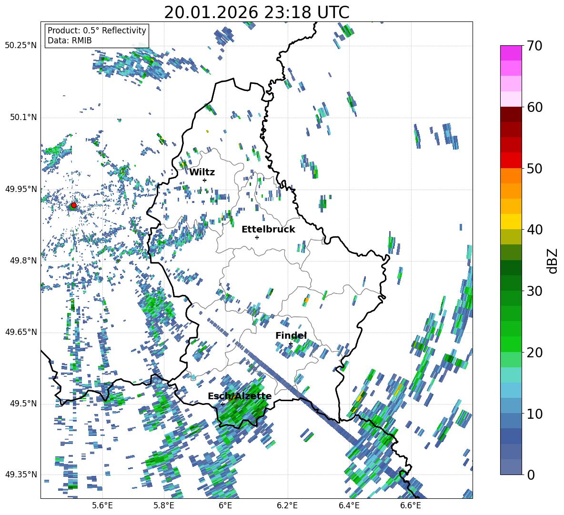564x515 pixels.
Task: Click the Wiltz station cross marker
Action: 205,180
